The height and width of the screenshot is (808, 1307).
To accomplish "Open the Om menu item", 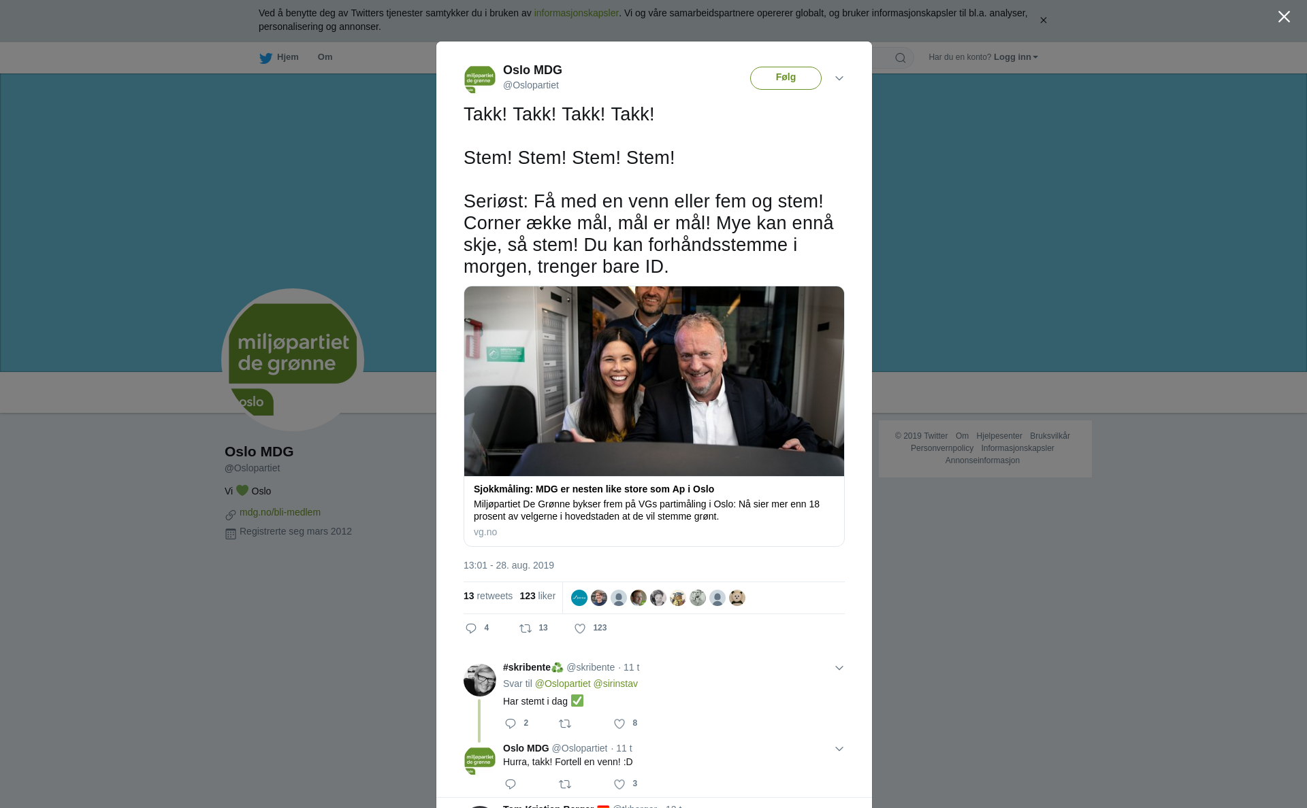I will pyautogui.click(x=325, y=57).
